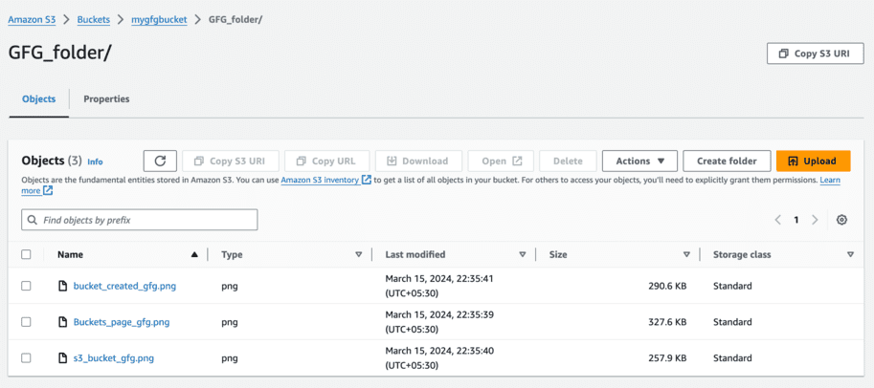Open the mygfgbucket breadcrumb link
This screenshot has width=874, height=388.
point(159,20)
